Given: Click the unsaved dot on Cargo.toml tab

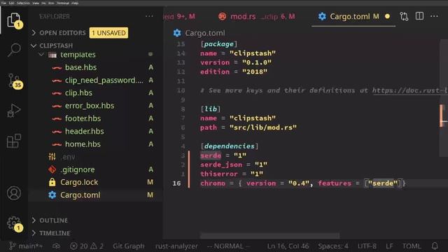Looking at the screenshot, I should click(387, 16).
